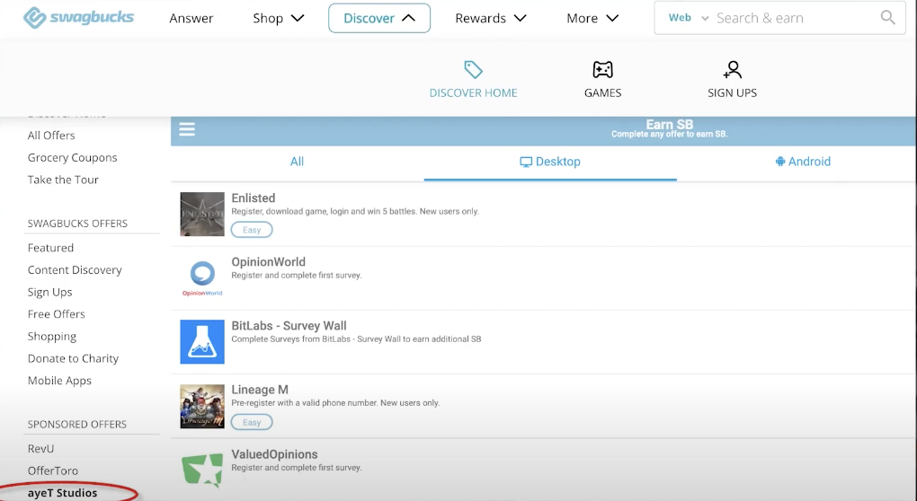This screenshot has width=917, height=501.
Task: Click the BitLabs - Survey Wall title
Action: tap(289, 326)
